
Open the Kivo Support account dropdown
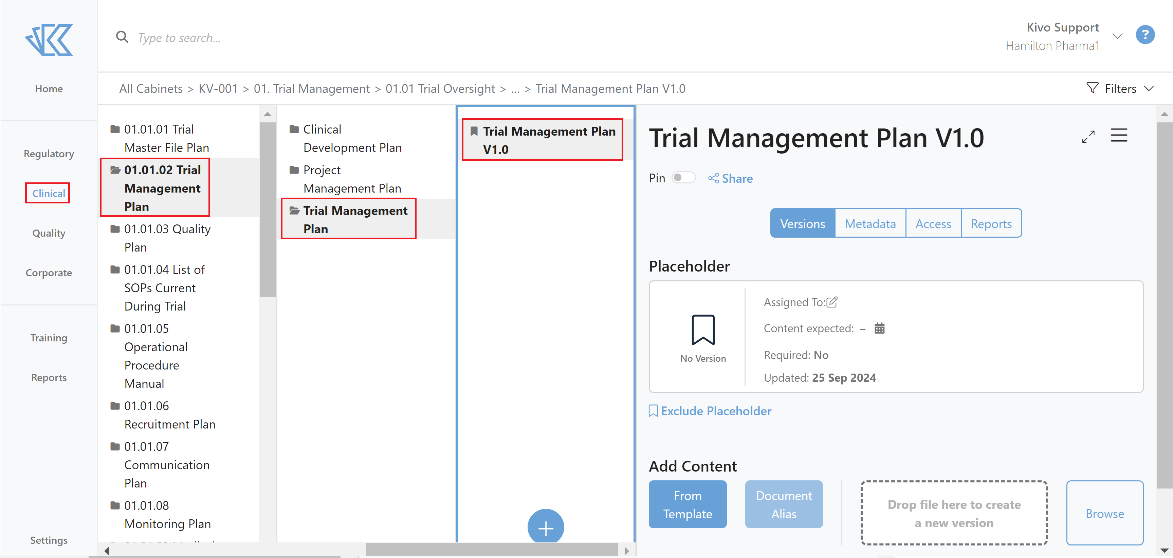1117,36
